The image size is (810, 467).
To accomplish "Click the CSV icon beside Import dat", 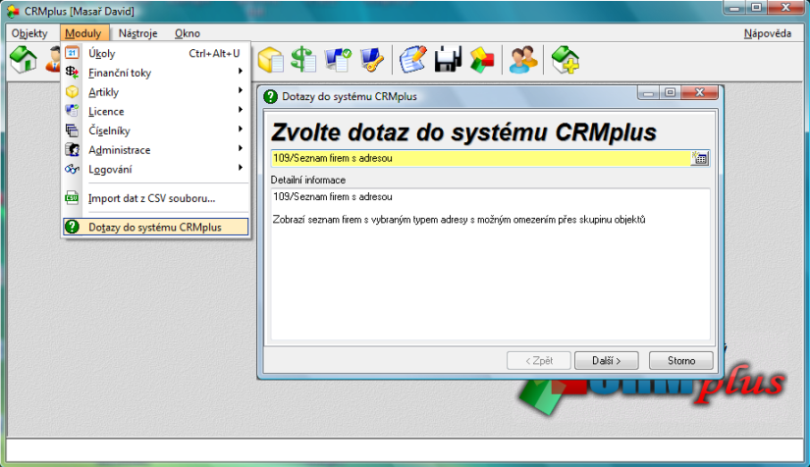I will coord(72,197).
